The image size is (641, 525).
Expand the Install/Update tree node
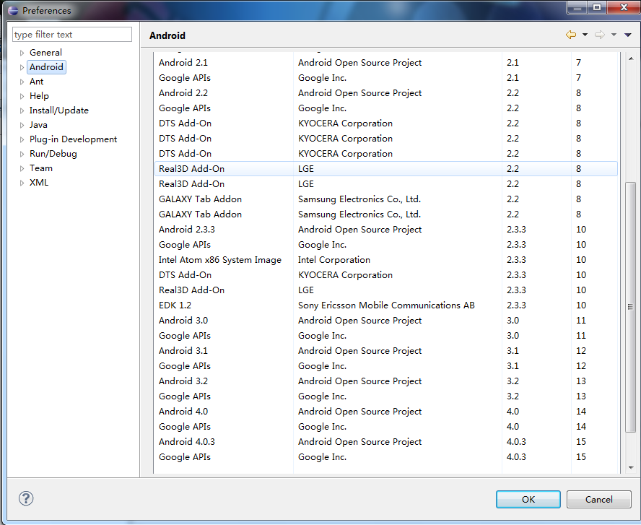22,110
